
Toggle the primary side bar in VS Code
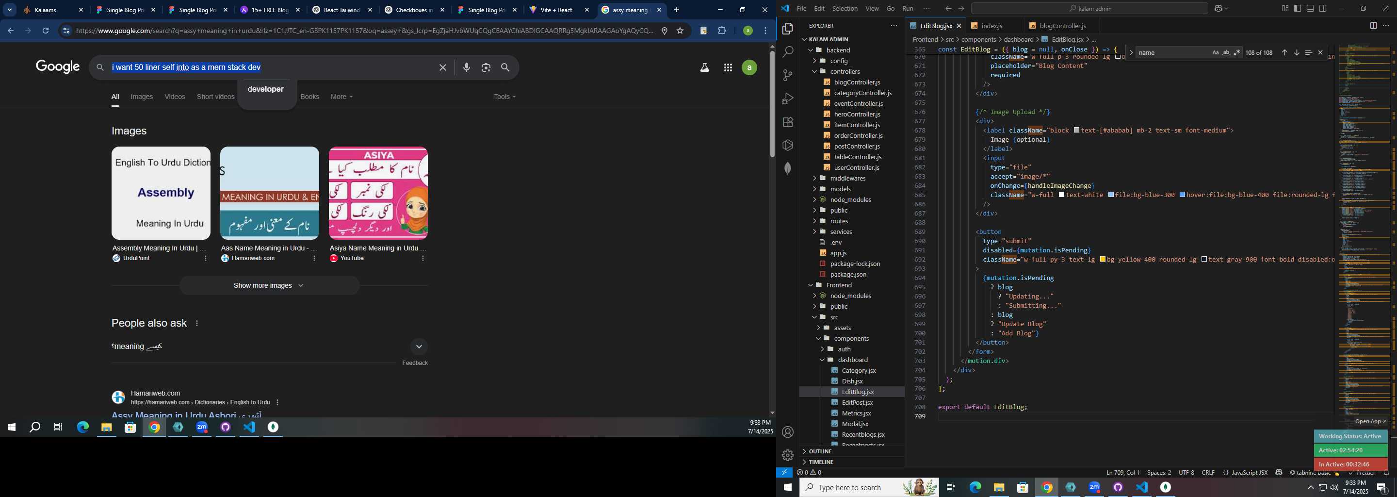click(1298, 9)
